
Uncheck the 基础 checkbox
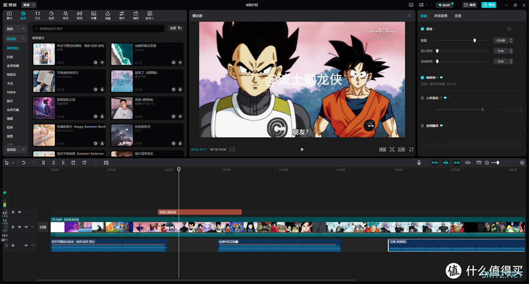click(x=422, y=29)
